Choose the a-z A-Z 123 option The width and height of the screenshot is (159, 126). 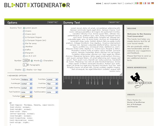click(24, 56)
